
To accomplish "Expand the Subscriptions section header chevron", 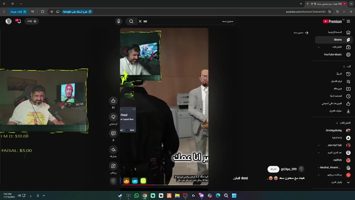I will click(337, 123).
